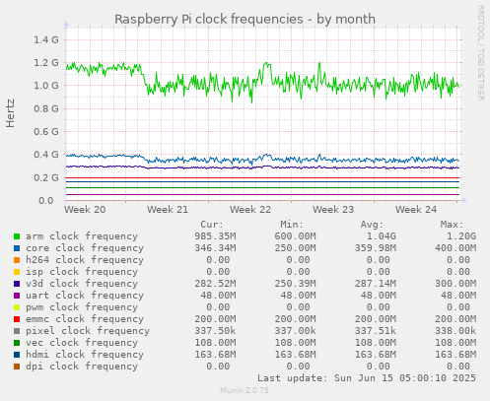
Task: Click the 'Min:' column header
Action: 292,225
